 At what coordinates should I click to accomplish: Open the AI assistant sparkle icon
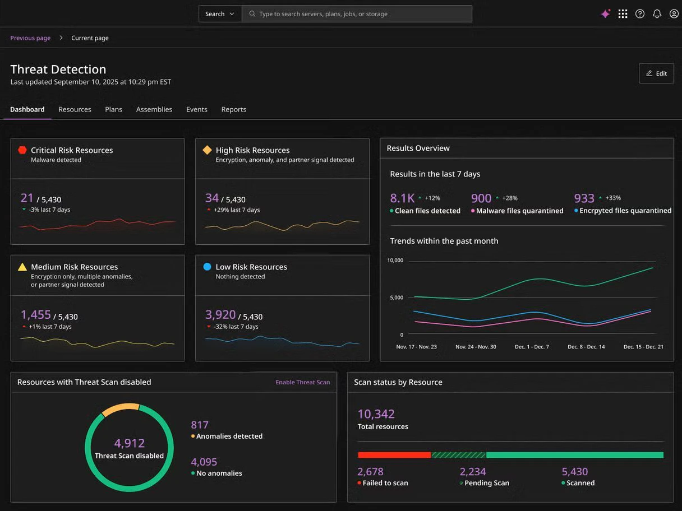[x=606, y=14]
